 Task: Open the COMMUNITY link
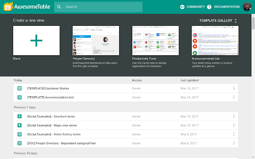(x=196, y=7)
